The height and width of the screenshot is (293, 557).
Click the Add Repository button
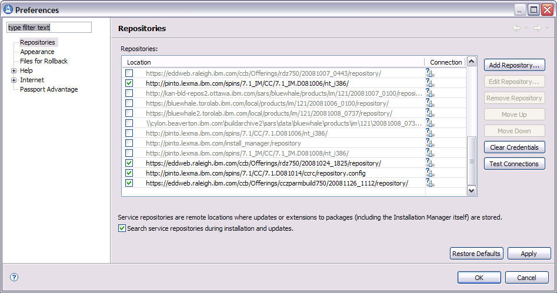coord(515,65)
